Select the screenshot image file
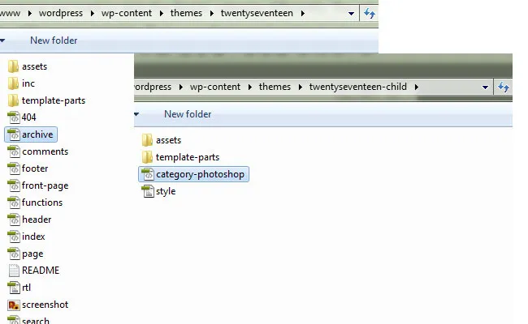The height and width of the screenshot is (324, 528). 45,305
